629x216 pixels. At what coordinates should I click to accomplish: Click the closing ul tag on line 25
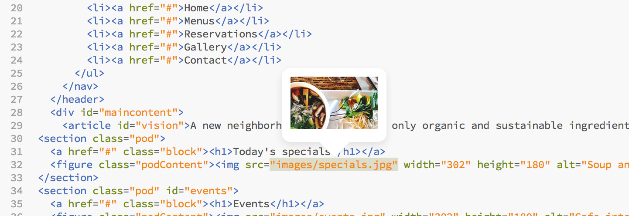(89, 73)
